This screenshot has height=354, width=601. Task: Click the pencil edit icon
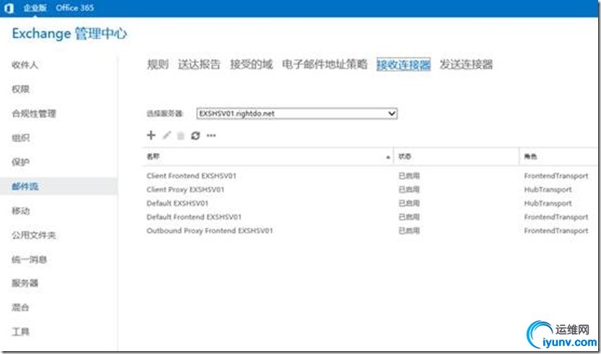pyautogui.click(x=167, y=136)
